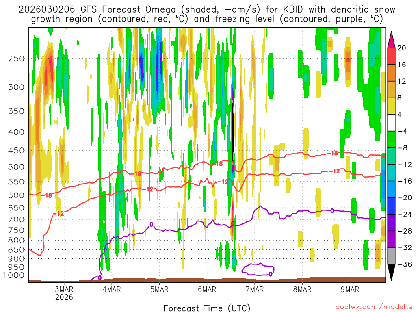Click the "650" pressure level label
The width and height of the screenshot is (416, 312).
(16, 208)
